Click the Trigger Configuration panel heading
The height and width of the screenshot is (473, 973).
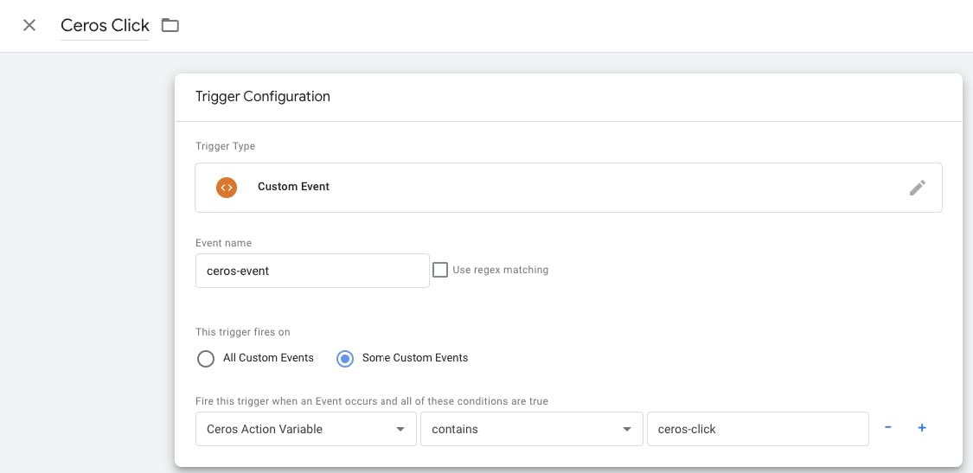tap(263, 97)
